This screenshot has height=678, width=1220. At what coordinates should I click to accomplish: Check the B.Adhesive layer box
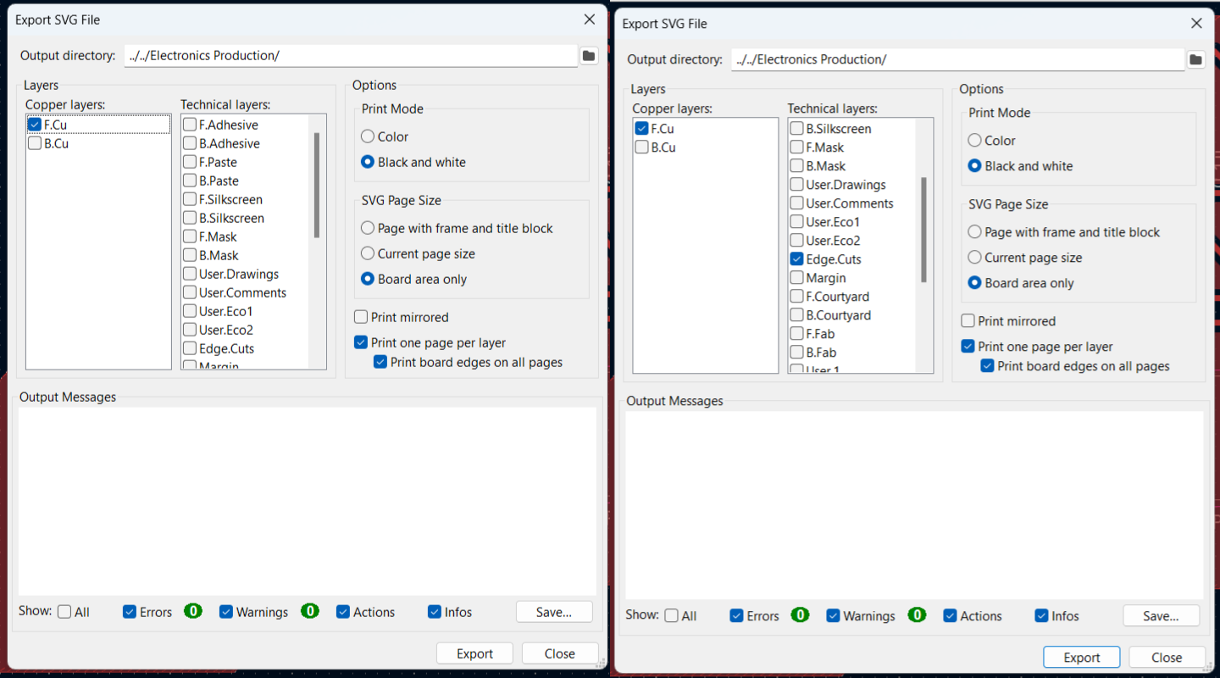pyautogui.click(x=190, y=143)
